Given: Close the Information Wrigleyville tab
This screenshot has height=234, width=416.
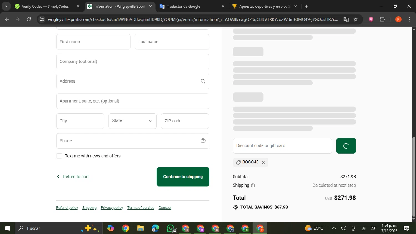Looking at the screenshot, I should tap(151, 6).
